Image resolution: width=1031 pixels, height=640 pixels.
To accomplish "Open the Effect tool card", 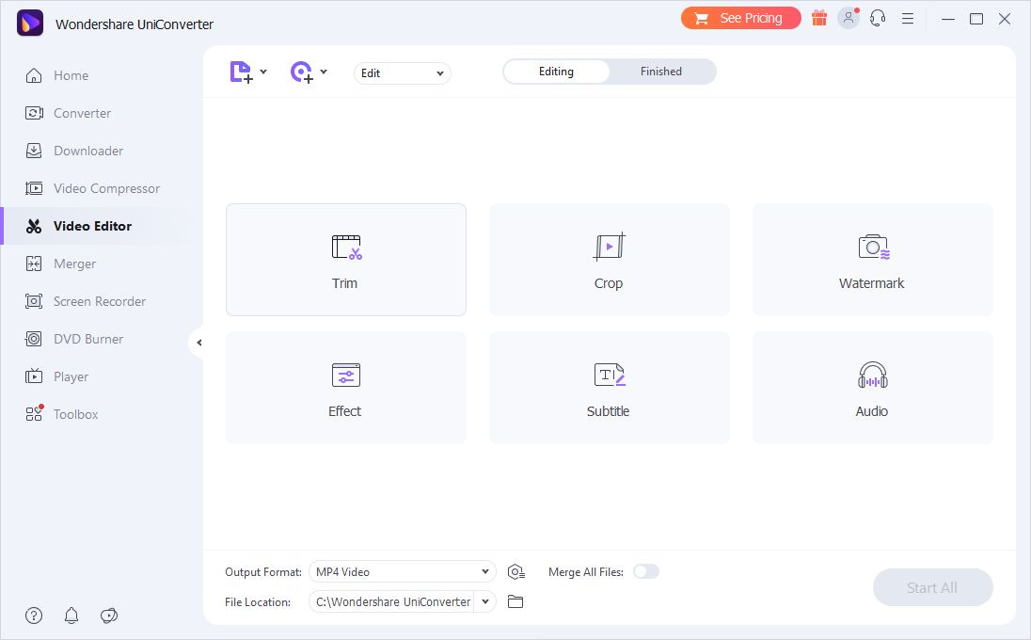I will (346, 388).
